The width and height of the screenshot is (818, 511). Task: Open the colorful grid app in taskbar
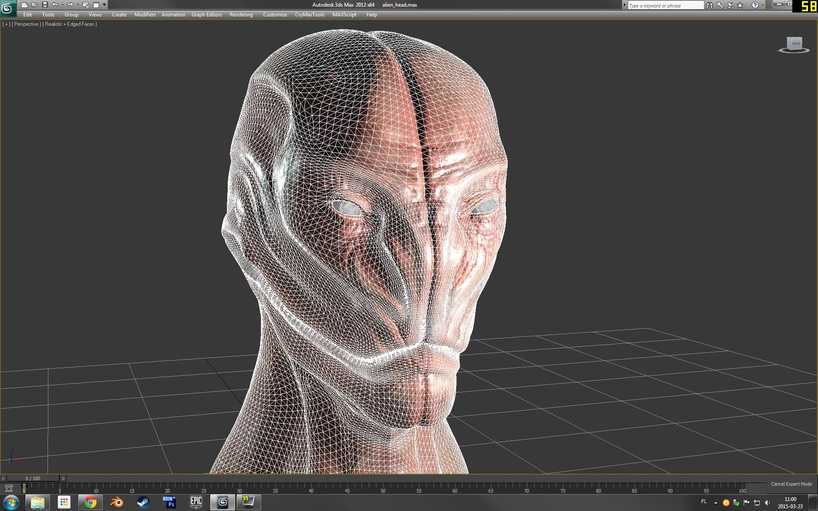tap(64, 502)
